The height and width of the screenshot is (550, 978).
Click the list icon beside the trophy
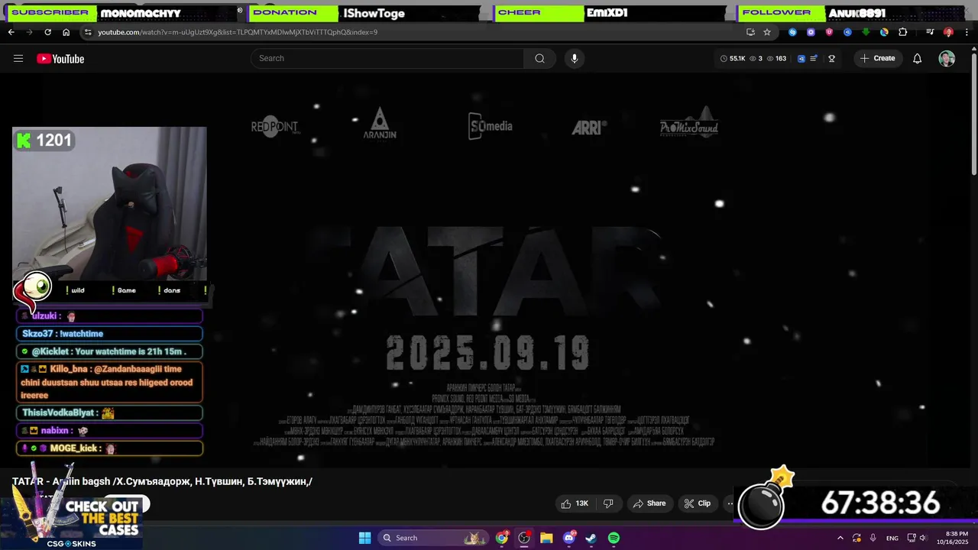814,59
